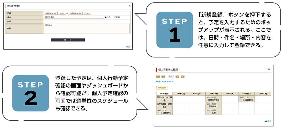This screenshot has height=129, width=284.
Task: Click the favorite star icon in 個人行動予定確認
Action: pyautogui.click(x=269, y=69)
